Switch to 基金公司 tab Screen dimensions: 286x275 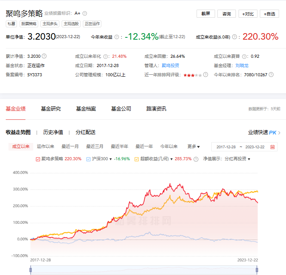coord(121,109)
